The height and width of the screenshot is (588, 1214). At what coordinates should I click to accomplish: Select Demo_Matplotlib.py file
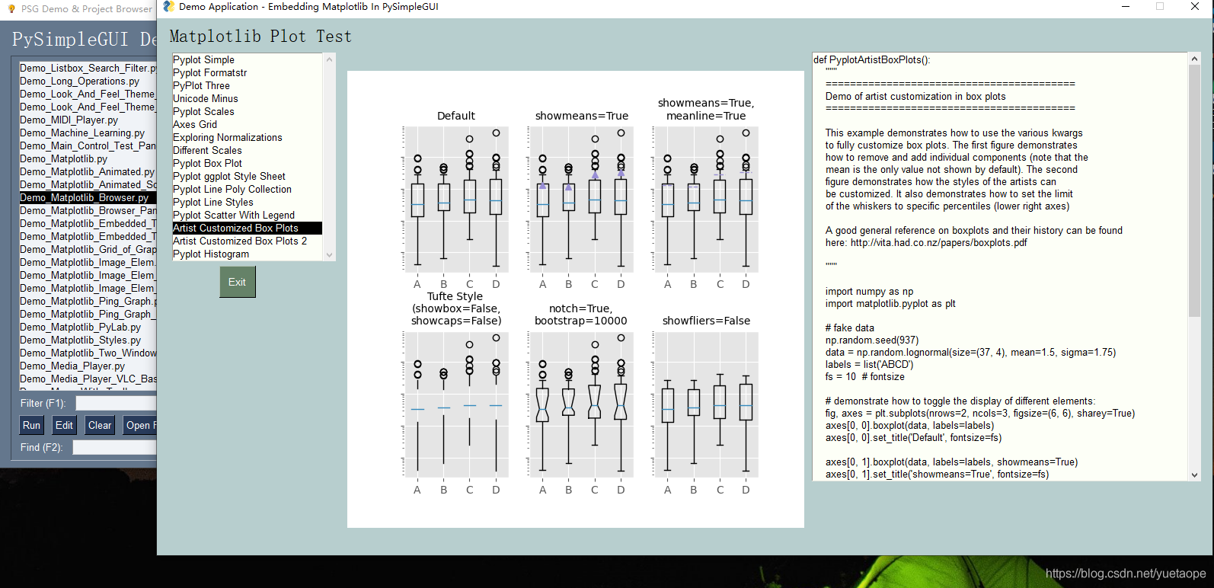88,158
